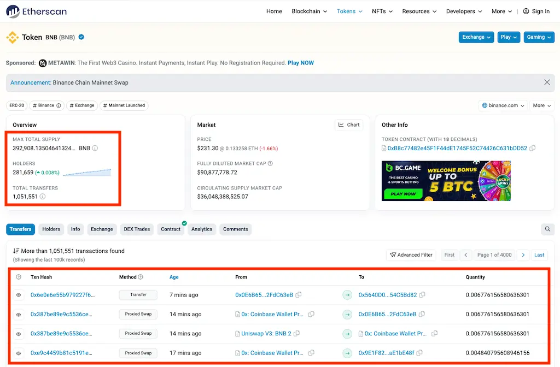560x367 pixels.
Task: Open the Play dropdown button
Action: [509, 37]
